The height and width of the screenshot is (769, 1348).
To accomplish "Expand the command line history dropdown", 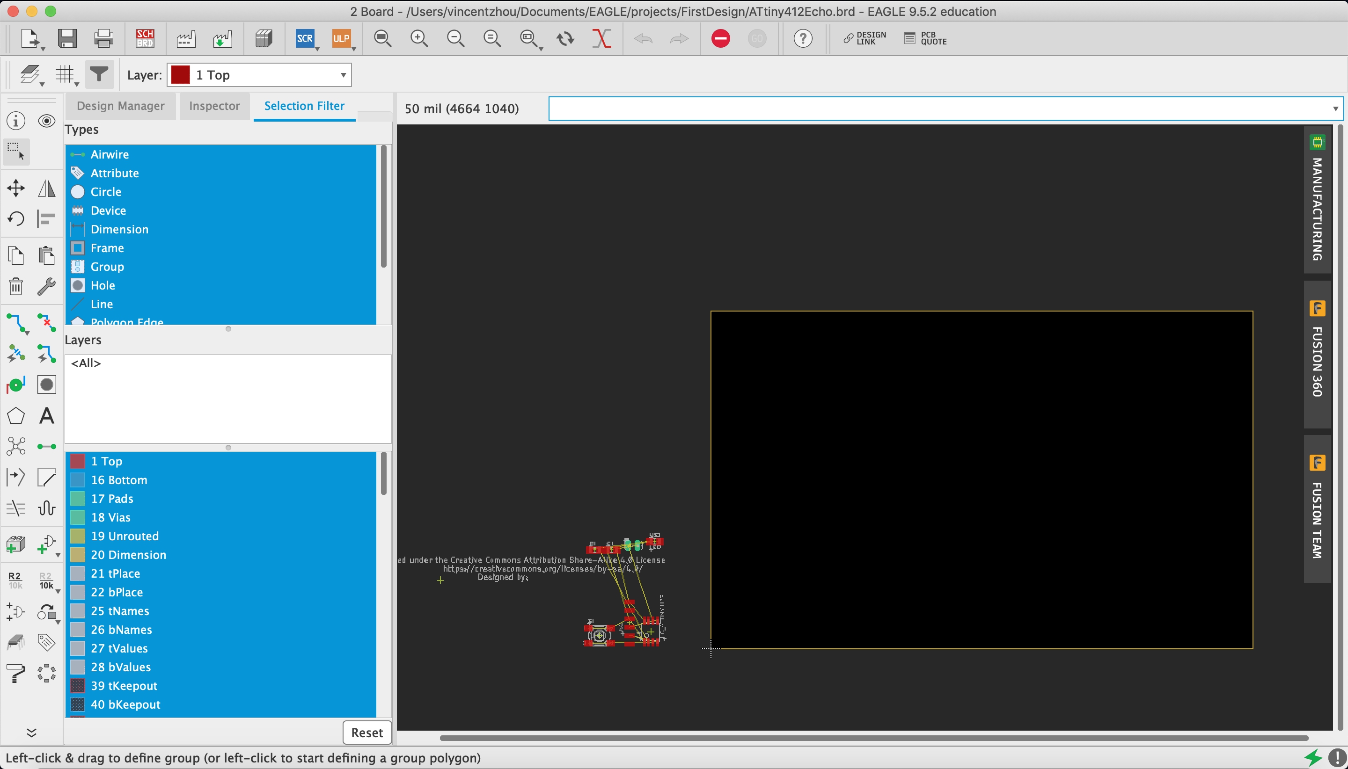I will click(x=1335, y=109).
